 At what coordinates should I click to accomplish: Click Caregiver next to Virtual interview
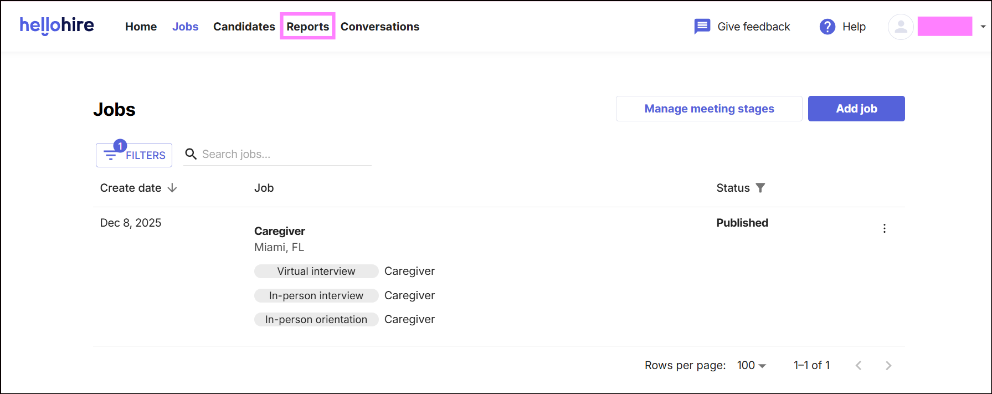coord(409,271)
